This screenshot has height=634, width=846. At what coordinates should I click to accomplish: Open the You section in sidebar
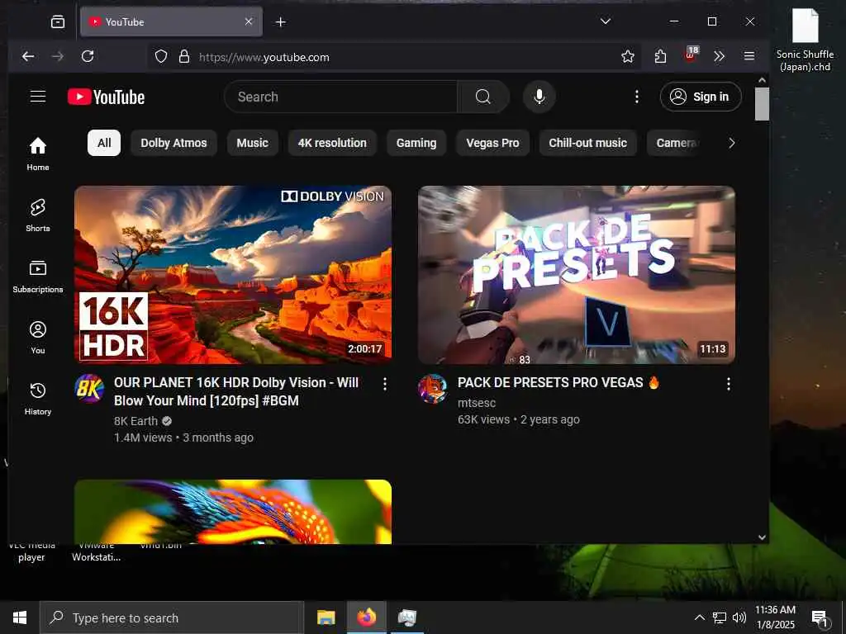coord(38,338)
